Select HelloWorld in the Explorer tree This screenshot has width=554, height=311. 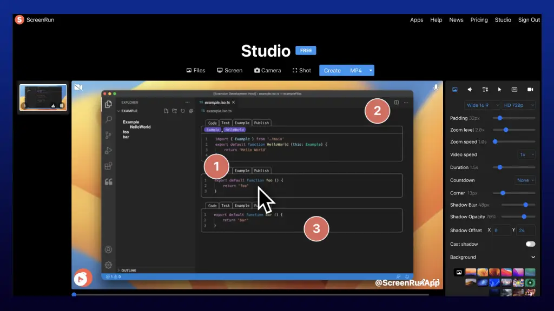pyautogui.click(x=140, y=127)
